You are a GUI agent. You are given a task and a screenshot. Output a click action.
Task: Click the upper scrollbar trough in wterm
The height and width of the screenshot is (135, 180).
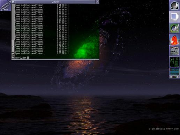point(13,22)
